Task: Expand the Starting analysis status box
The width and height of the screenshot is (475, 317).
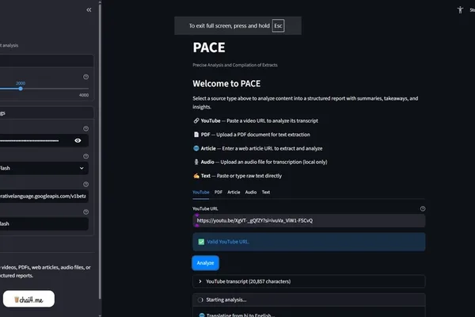Action: click(309, 300)
